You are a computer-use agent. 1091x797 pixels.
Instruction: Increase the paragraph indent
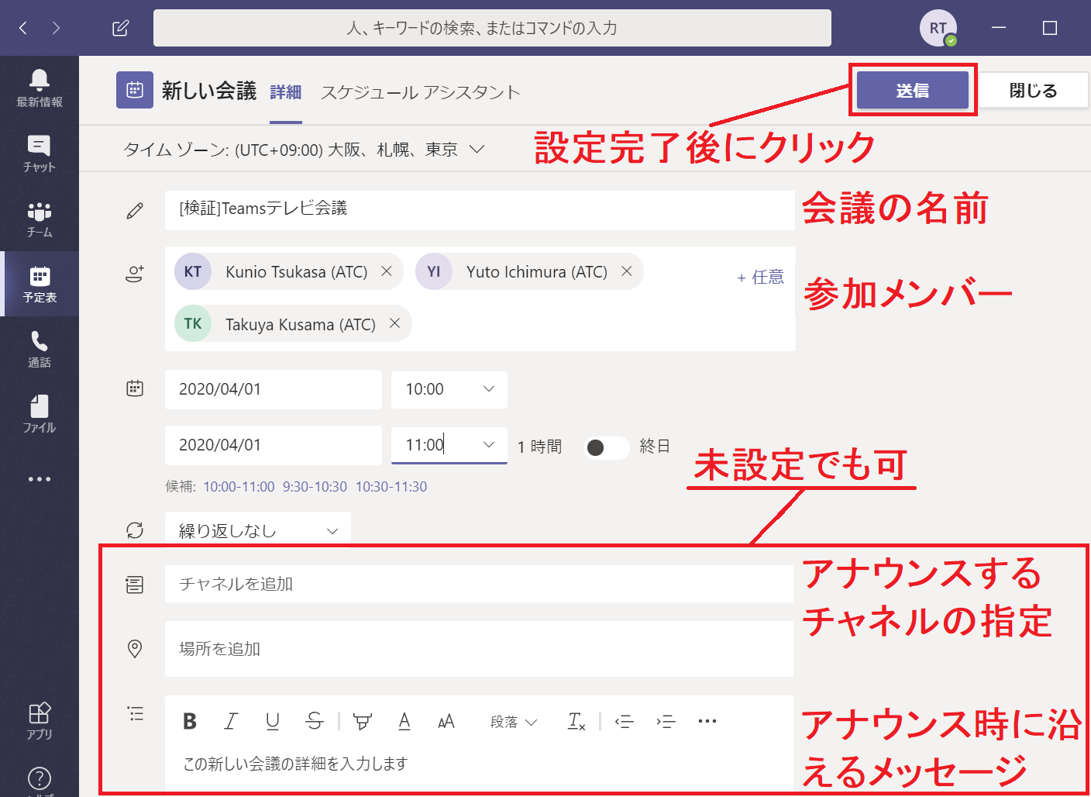point(666,721)
